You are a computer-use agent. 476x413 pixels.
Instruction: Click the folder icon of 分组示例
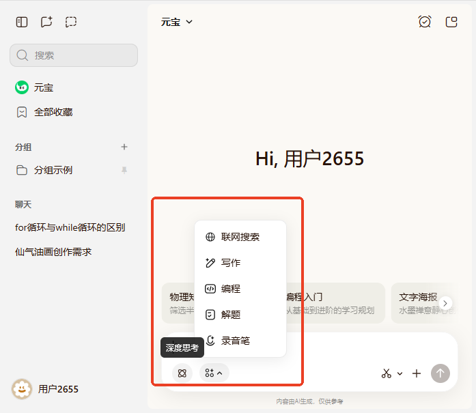pos(22,170)
